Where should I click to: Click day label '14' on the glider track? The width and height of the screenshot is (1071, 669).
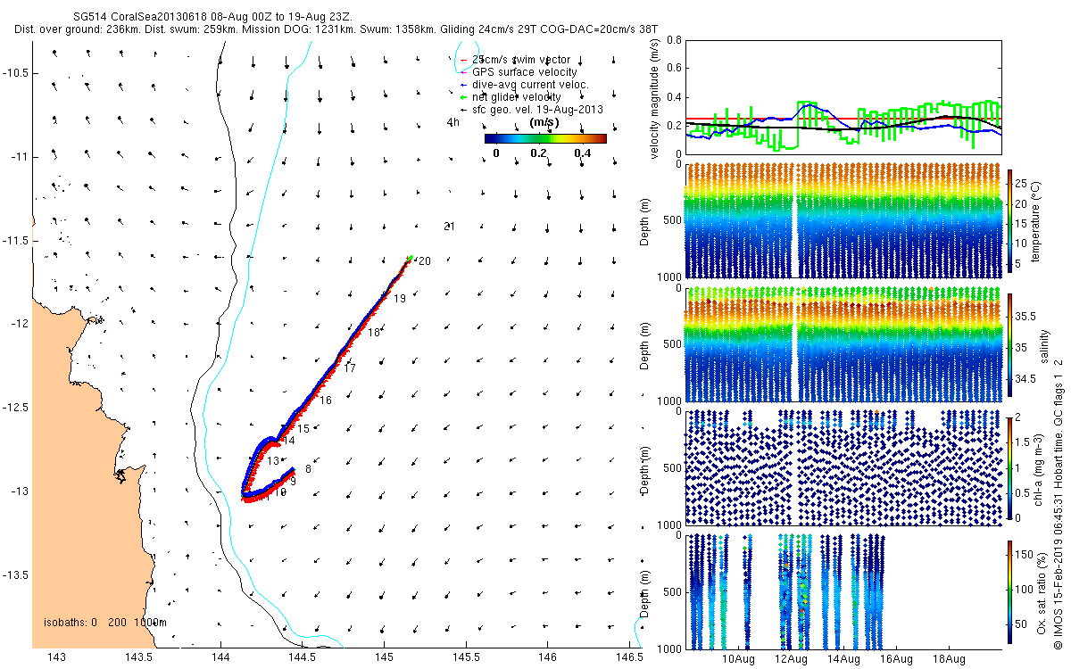pyautogui.click(x=288, y=441)
